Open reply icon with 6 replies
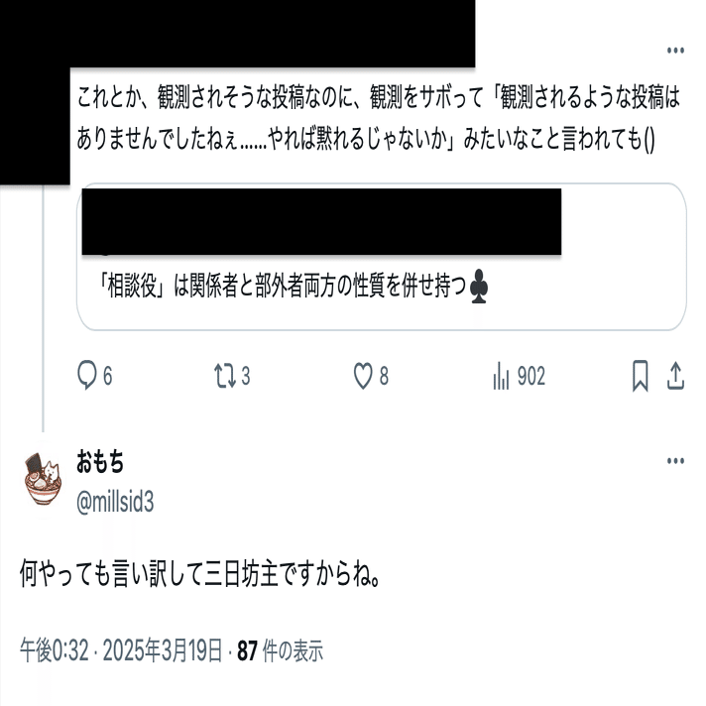The image size is (706, 706). [87, 376]
